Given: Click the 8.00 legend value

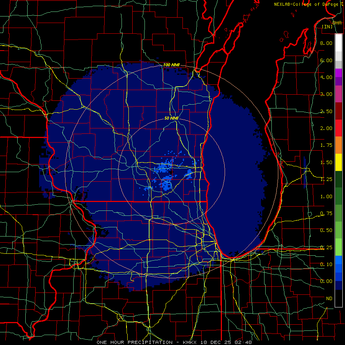Looking at the screenshot, I should 326,43.
